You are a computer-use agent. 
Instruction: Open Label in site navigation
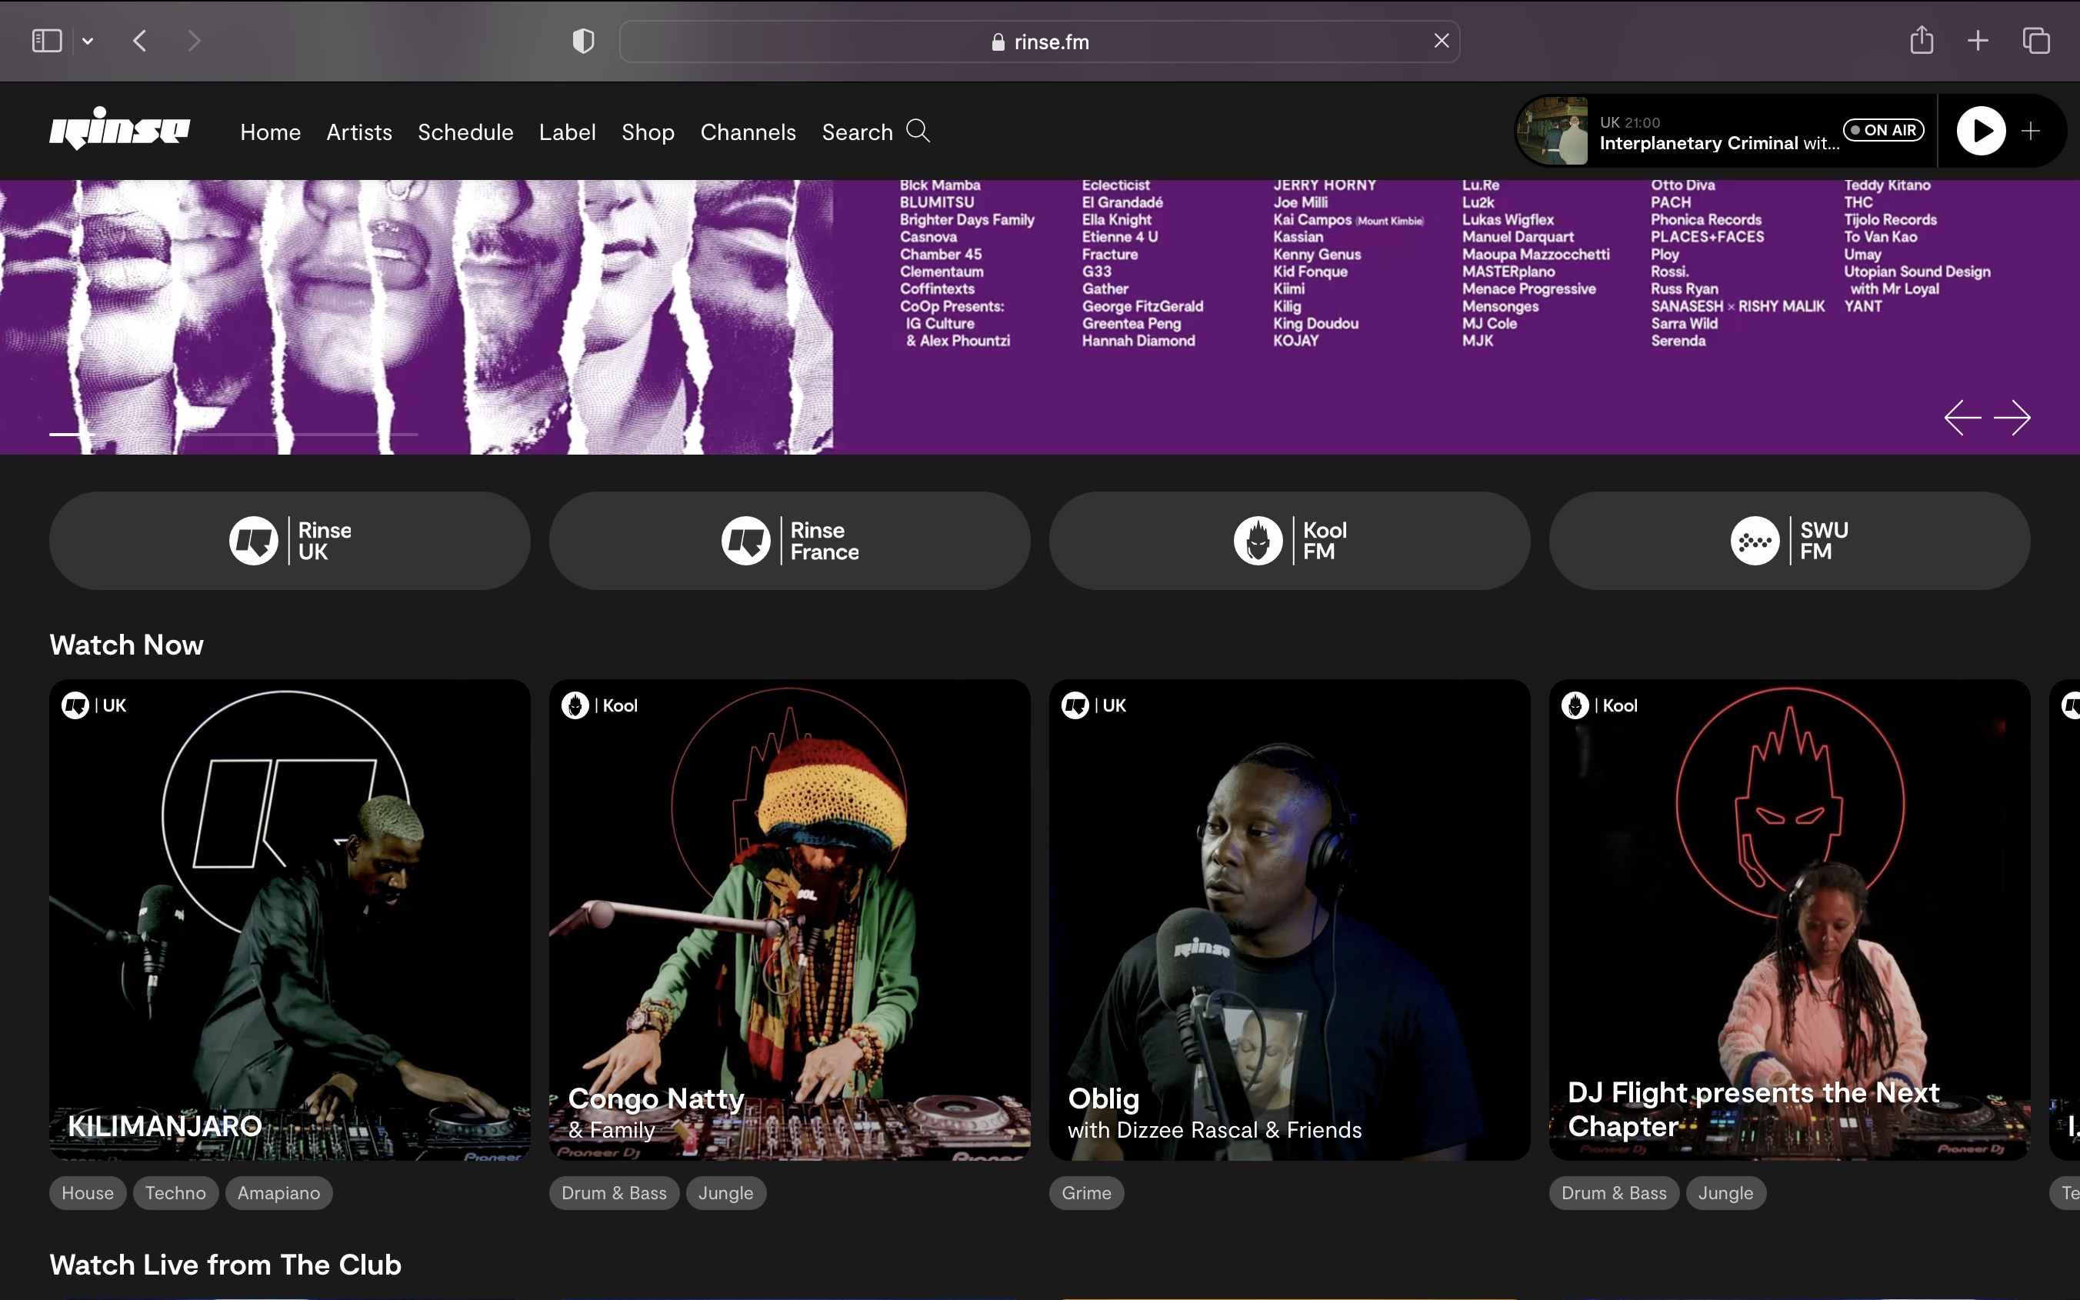pos(567,132)
